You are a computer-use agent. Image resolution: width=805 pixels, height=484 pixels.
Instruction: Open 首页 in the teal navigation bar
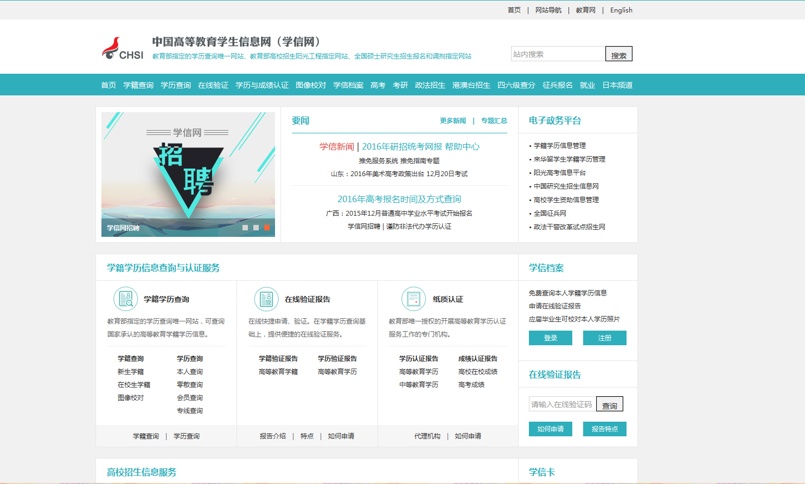108,85
